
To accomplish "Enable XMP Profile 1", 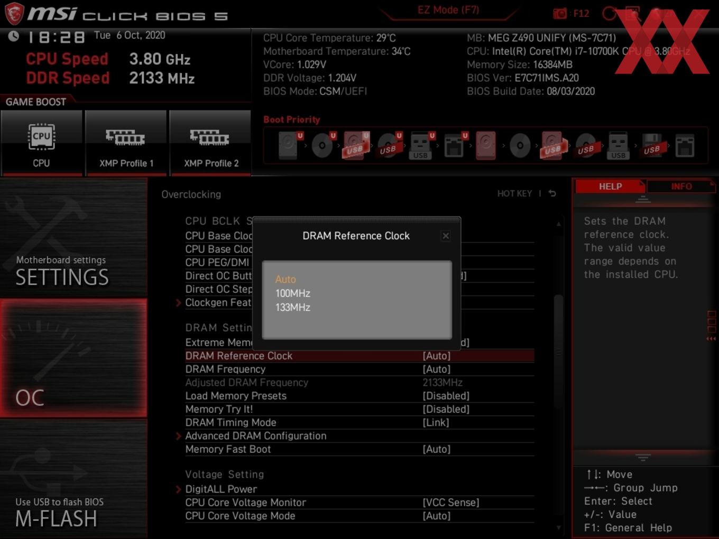I will (x=126, y=143).
